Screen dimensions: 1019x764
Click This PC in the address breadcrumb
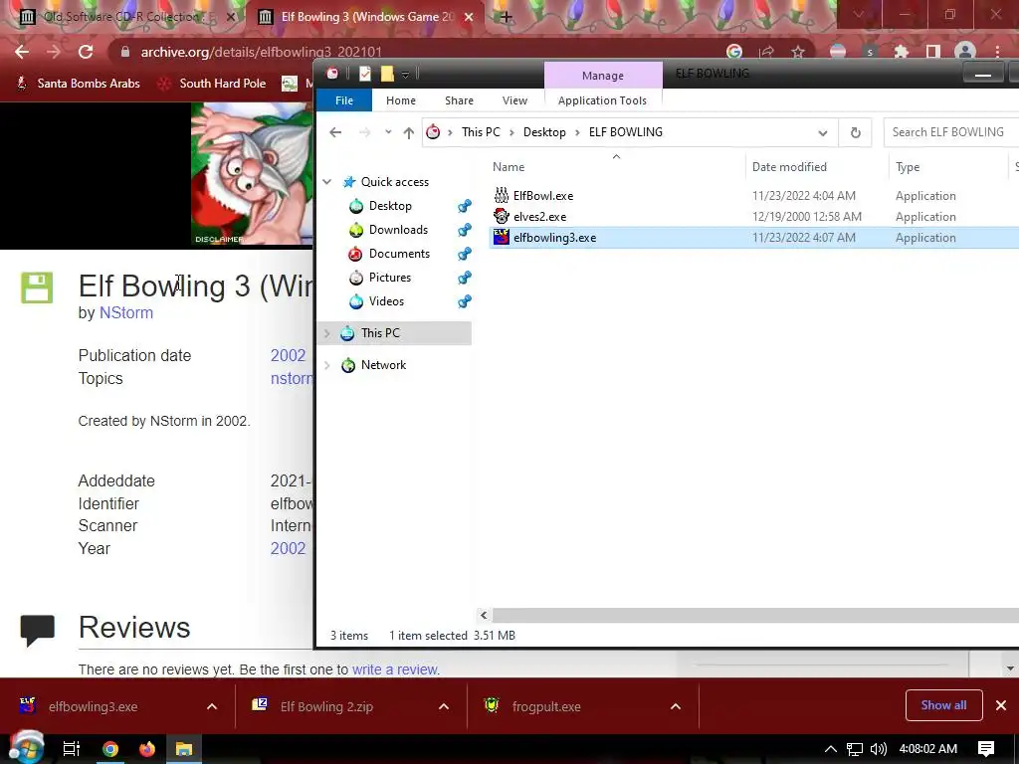[481, 132]
